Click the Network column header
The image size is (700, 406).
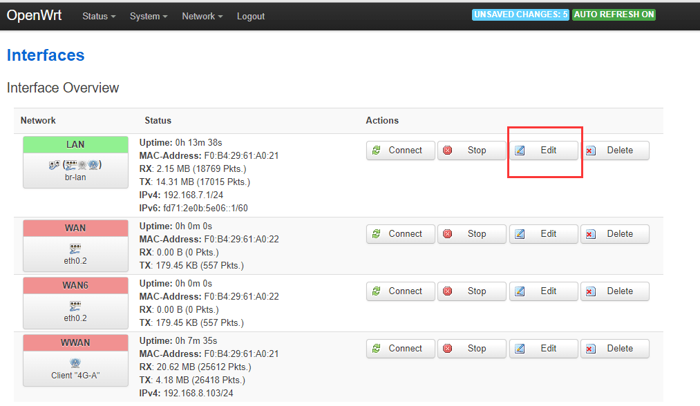tap(38, 120)
